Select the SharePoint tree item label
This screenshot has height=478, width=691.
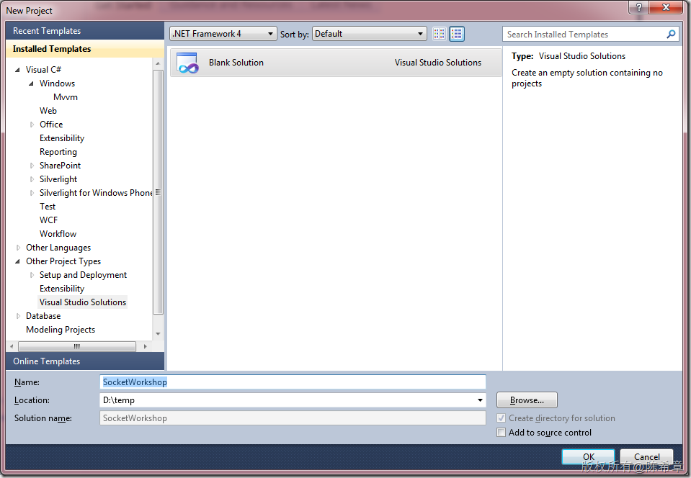click(60, 166)
